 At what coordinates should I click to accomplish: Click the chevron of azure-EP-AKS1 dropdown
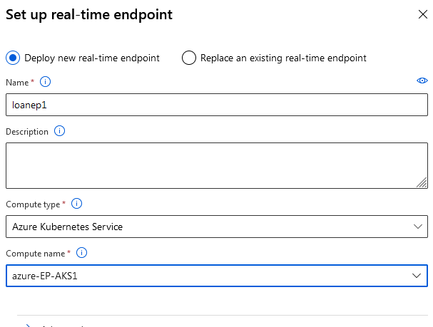(x=417, y=276)
